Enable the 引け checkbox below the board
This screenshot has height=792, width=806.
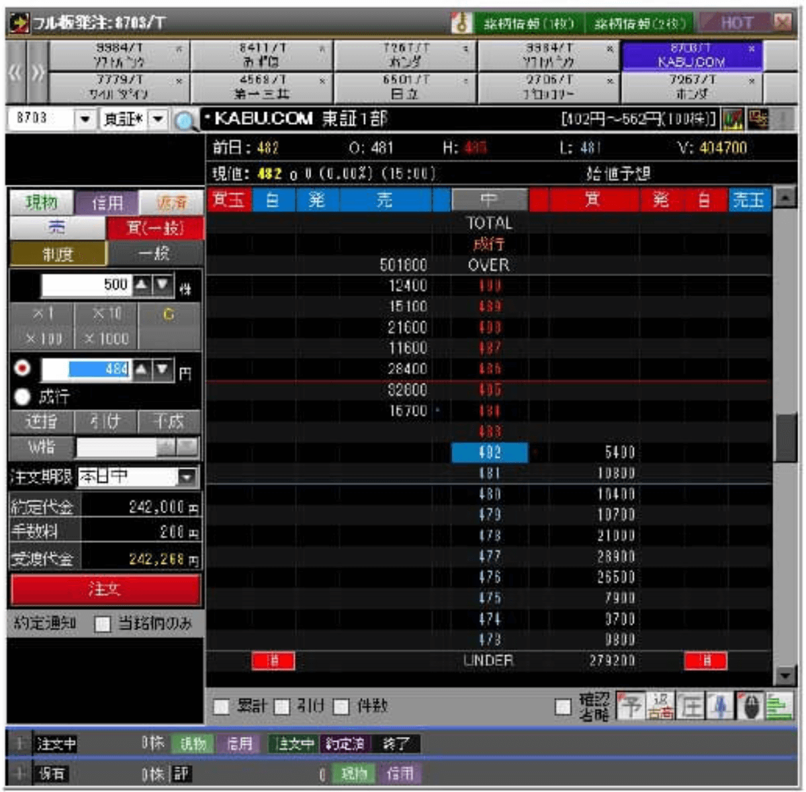coord(282,707)
